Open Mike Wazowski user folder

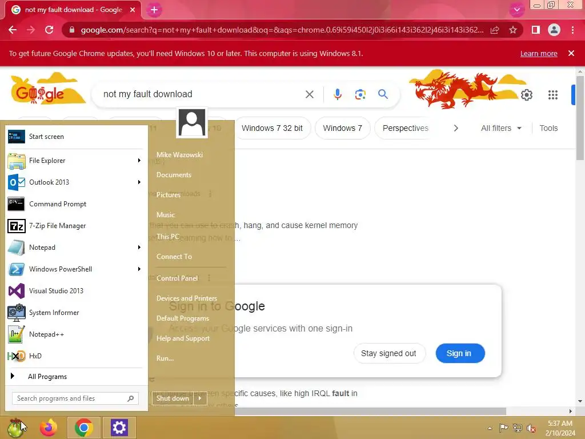(179, 155)
